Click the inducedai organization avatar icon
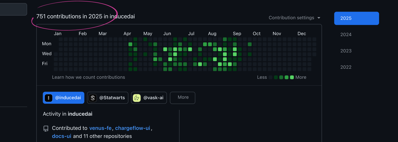 (x=48, y=98)
